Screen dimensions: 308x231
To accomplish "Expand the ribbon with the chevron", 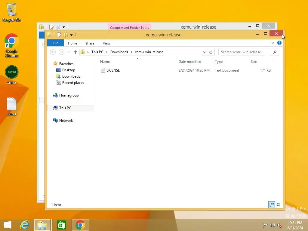I will [x=273, y=43].
